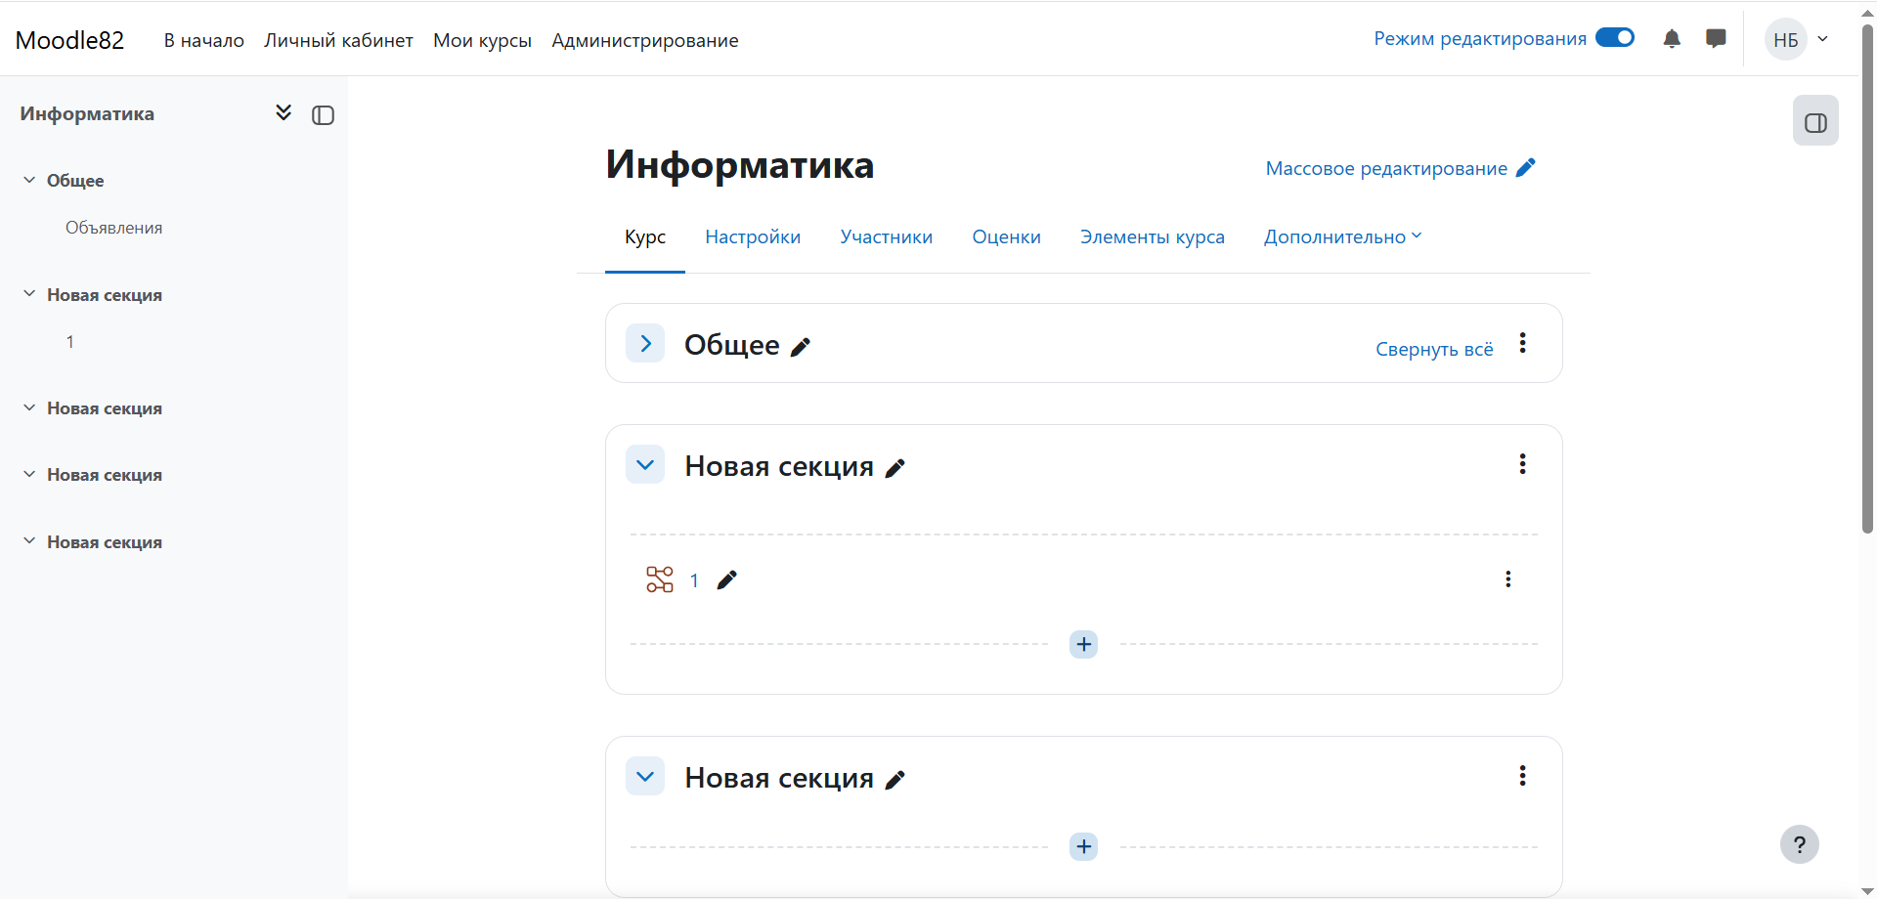Screen dimensions: 1877x899
Task: Open the Дополнительно dropdown menu
Action: click(1342, 237)
